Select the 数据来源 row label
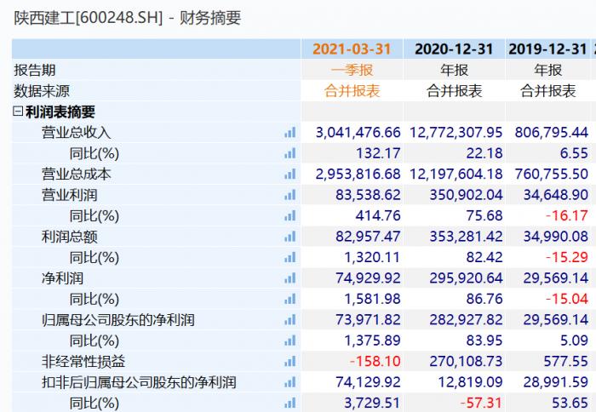 click(42, 91)
